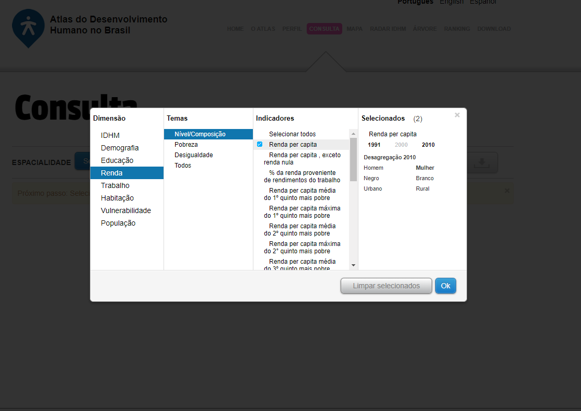Click the Atlas logo icon
The height and width of the screenshot is (411, 581).
point(28,28)
